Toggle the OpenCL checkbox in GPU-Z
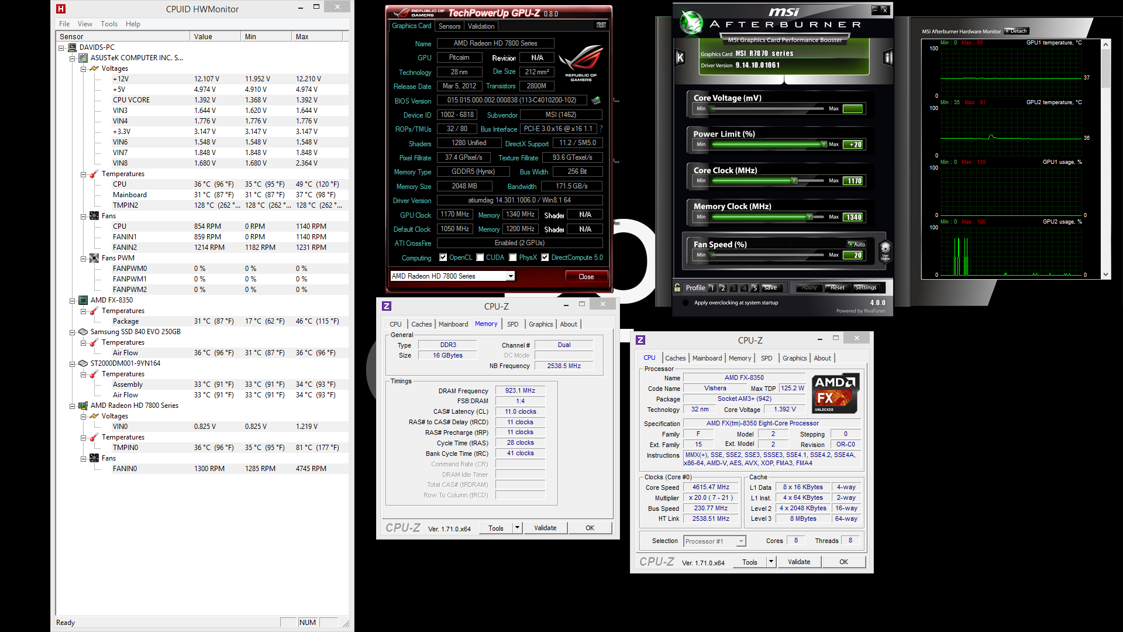Image resolution: width=1123 pixels, height=632 pixels. click(443, 257)
